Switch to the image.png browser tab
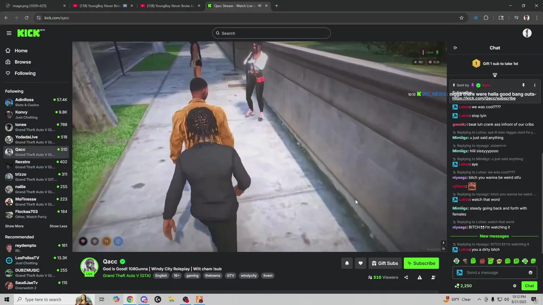 pyautogui.click(x=34, y=6)
